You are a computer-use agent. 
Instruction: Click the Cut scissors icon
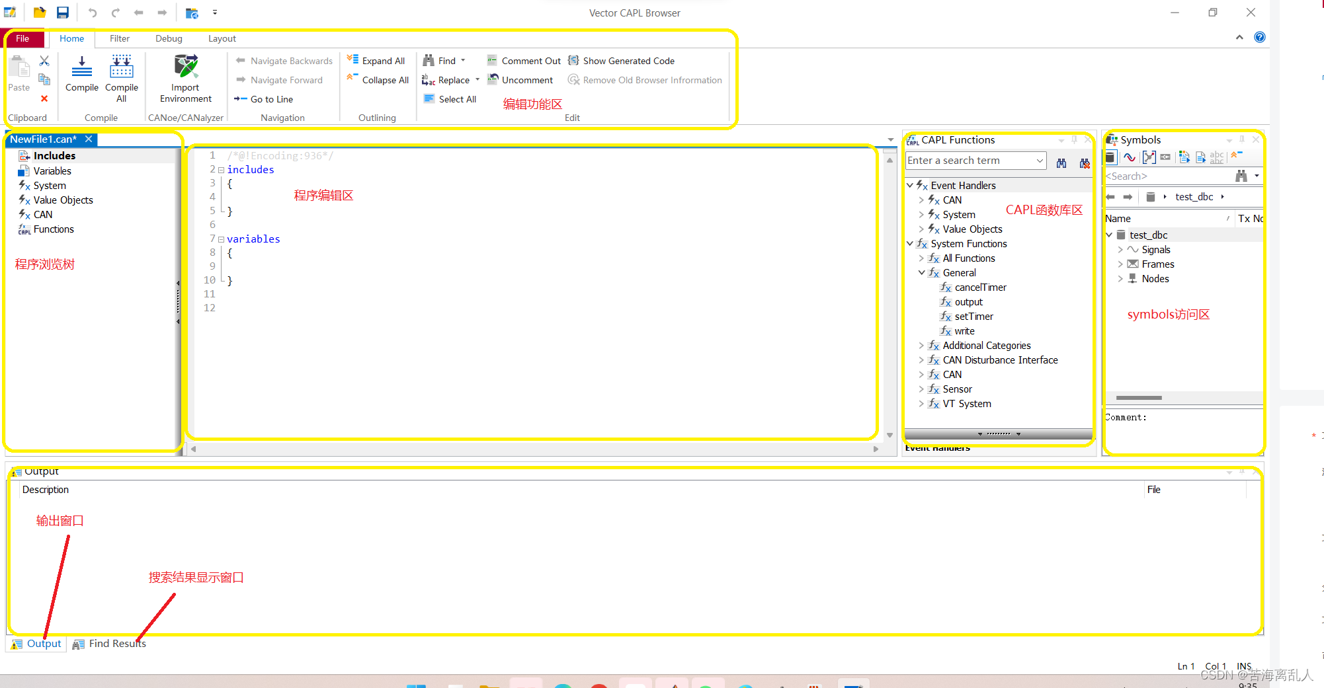44,61
